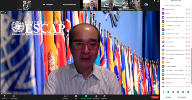Open meeting info icon on video

(x=3, y=13)
